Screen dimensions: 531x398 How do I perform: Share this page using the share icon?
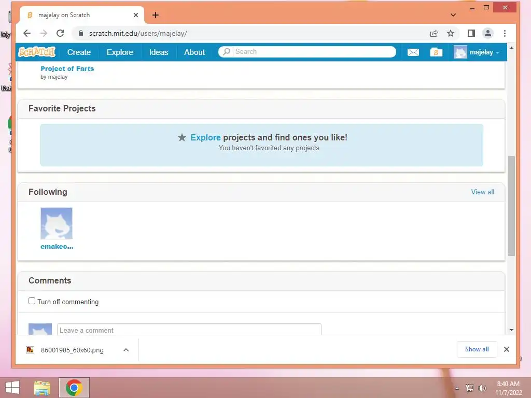pyautogui.click(x=434, y=33)
